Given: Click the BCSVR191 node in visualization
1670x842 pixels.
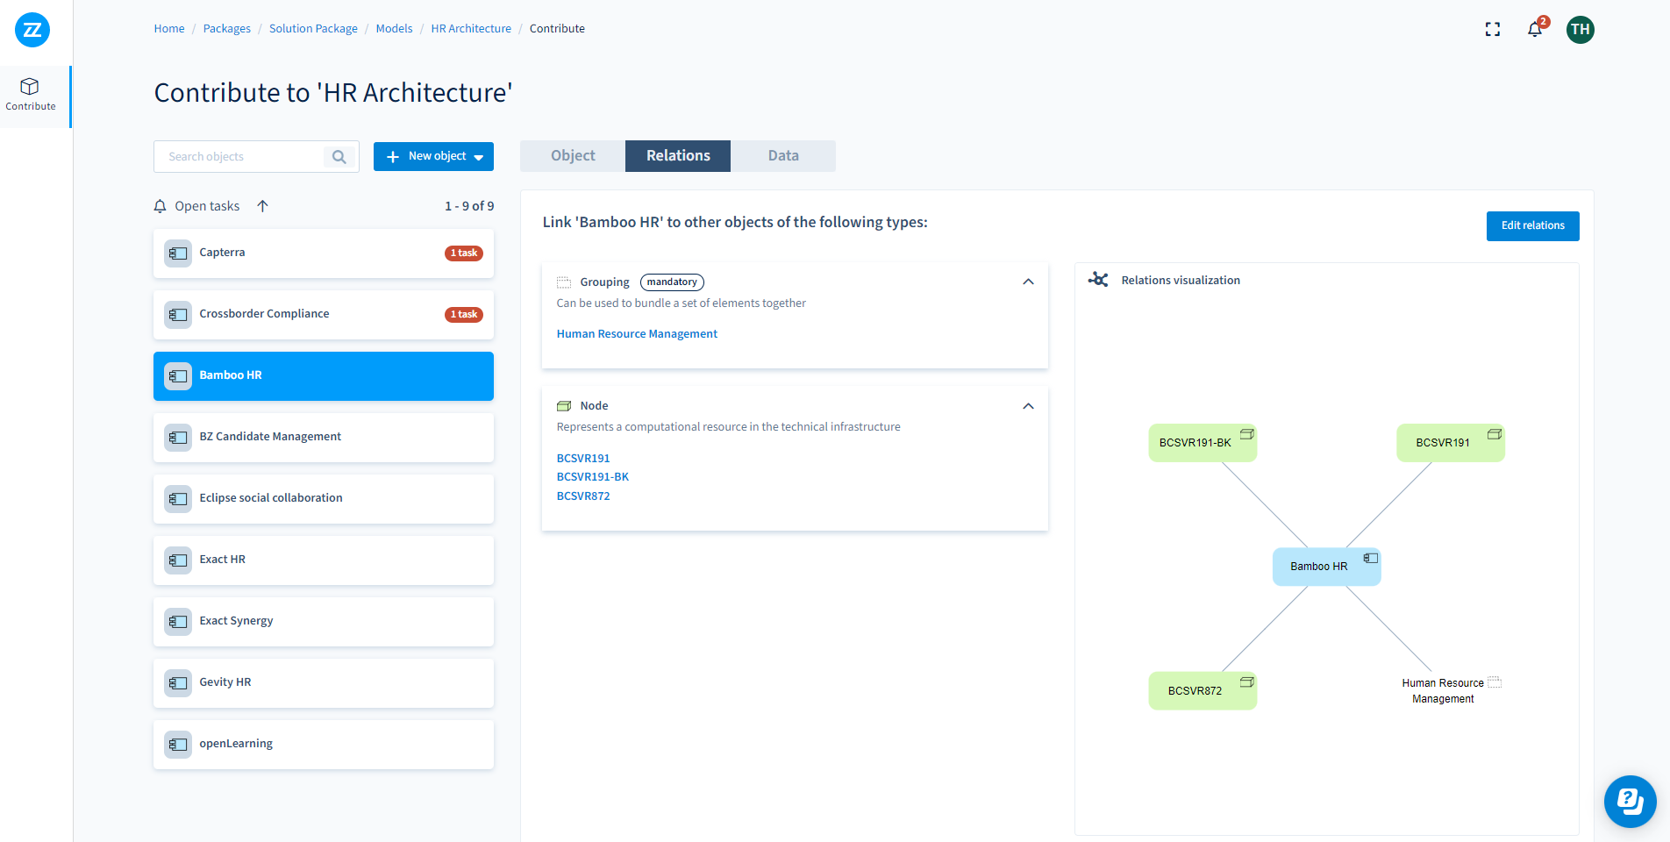Looking at the screenshot, I should 1451,443.
